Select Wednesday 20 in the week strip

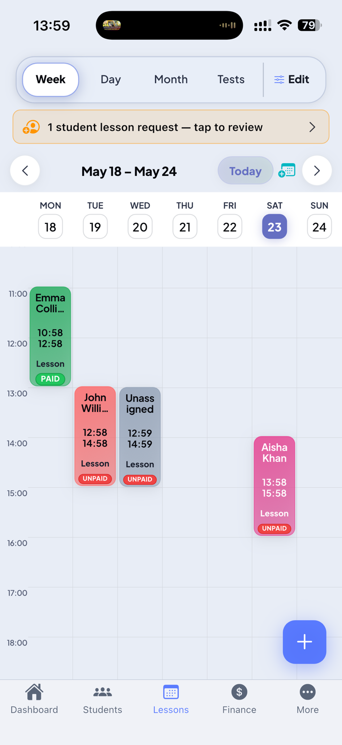pyautogui.click(x=140, y=226)
